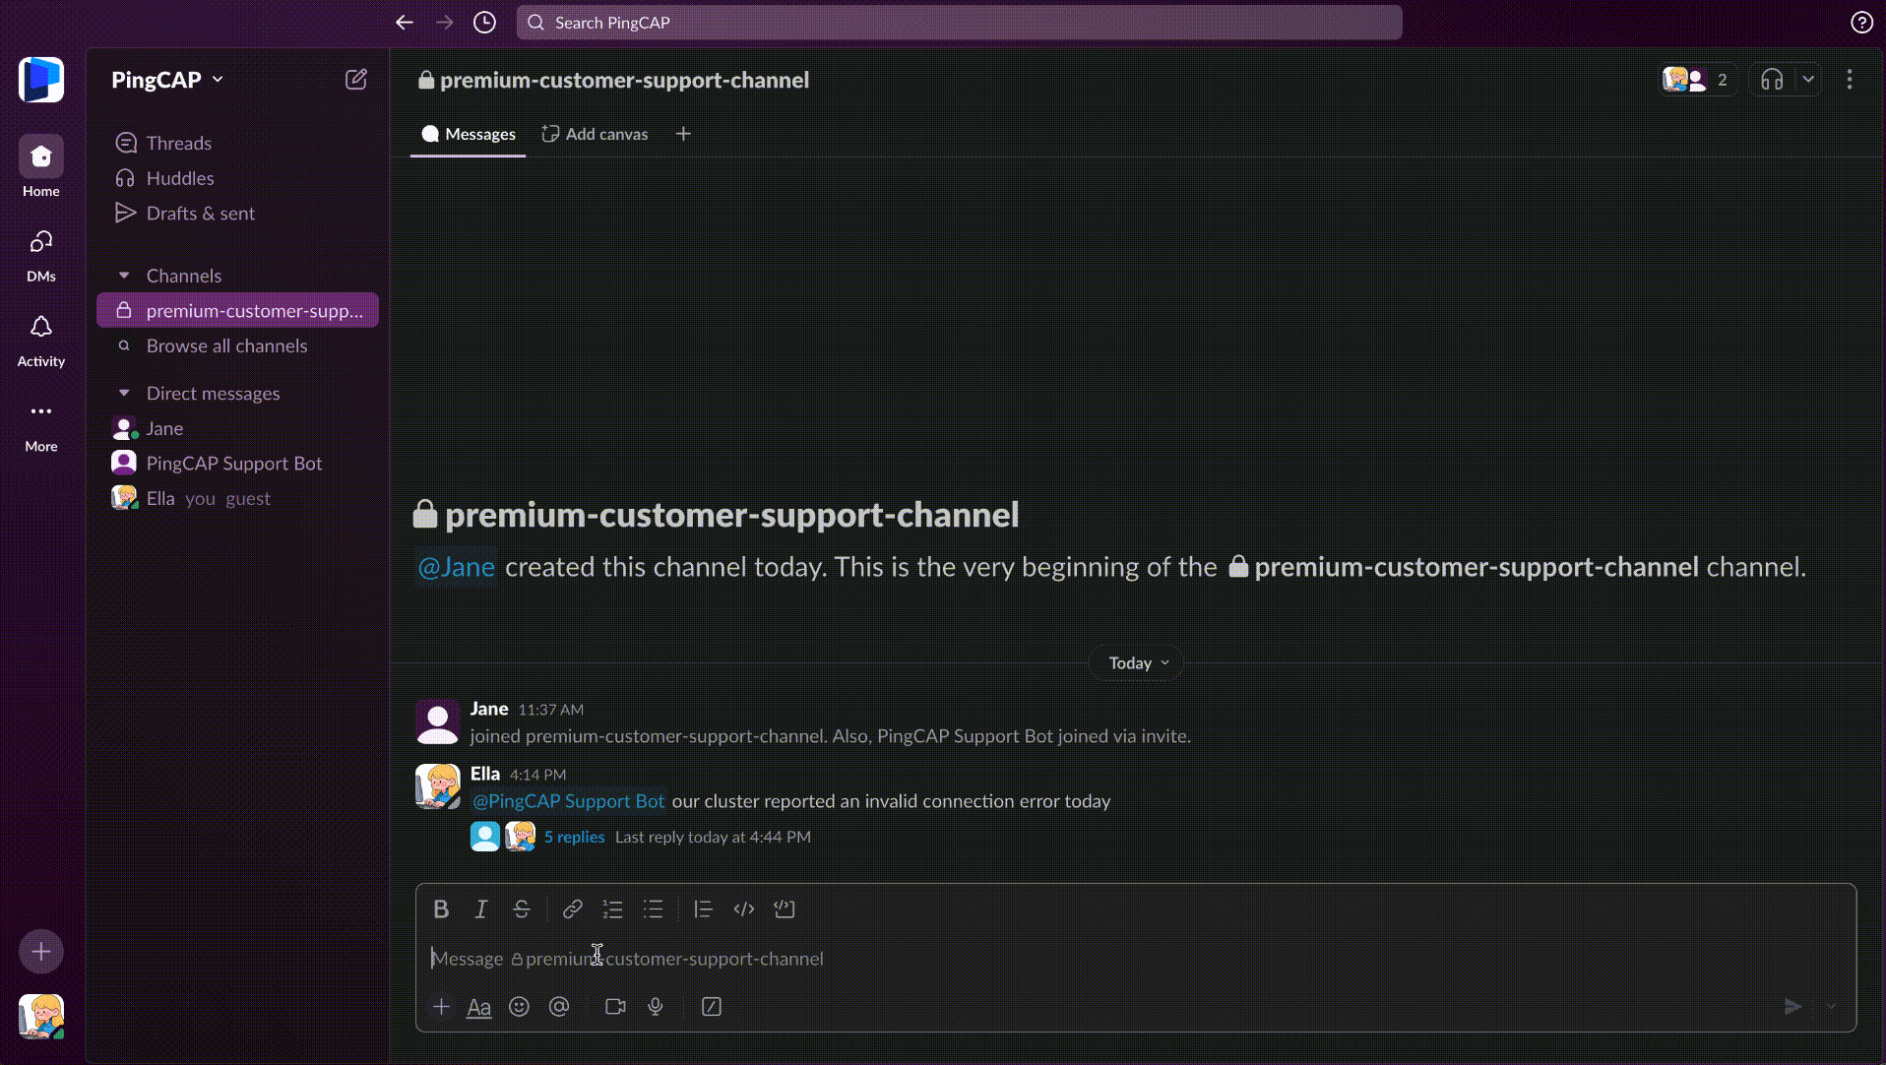The width and height of the screenshot is (1886, 1065).
Task: Toggle the Aa formatting toolbar visibility
Action: [x=478, y=1007]
